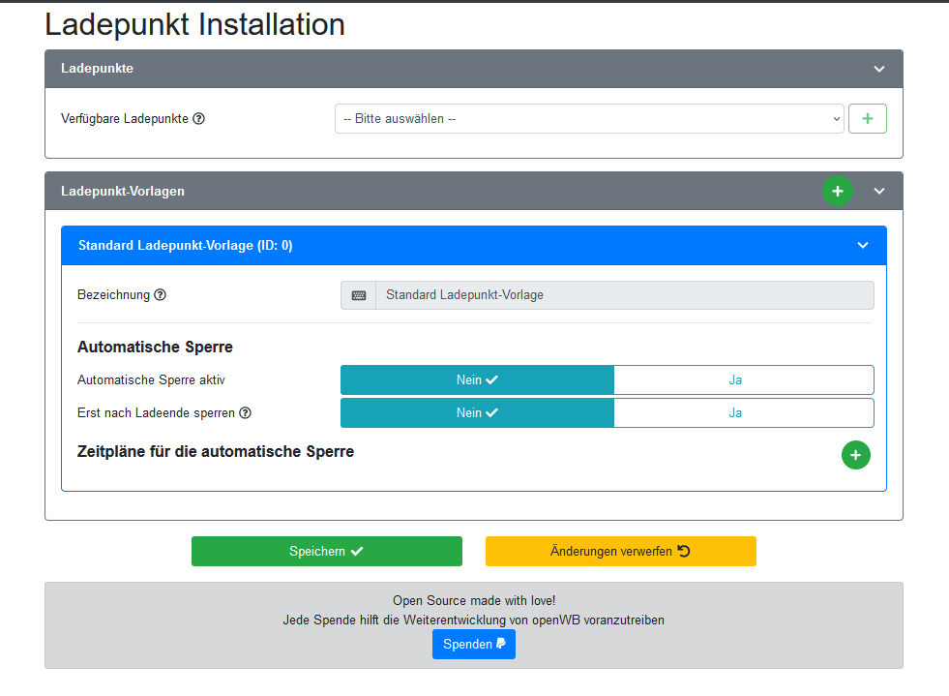Set Automatische Sperre aktiv to Nein
This screenshot has height=696, width=949.
click(477, 380)
